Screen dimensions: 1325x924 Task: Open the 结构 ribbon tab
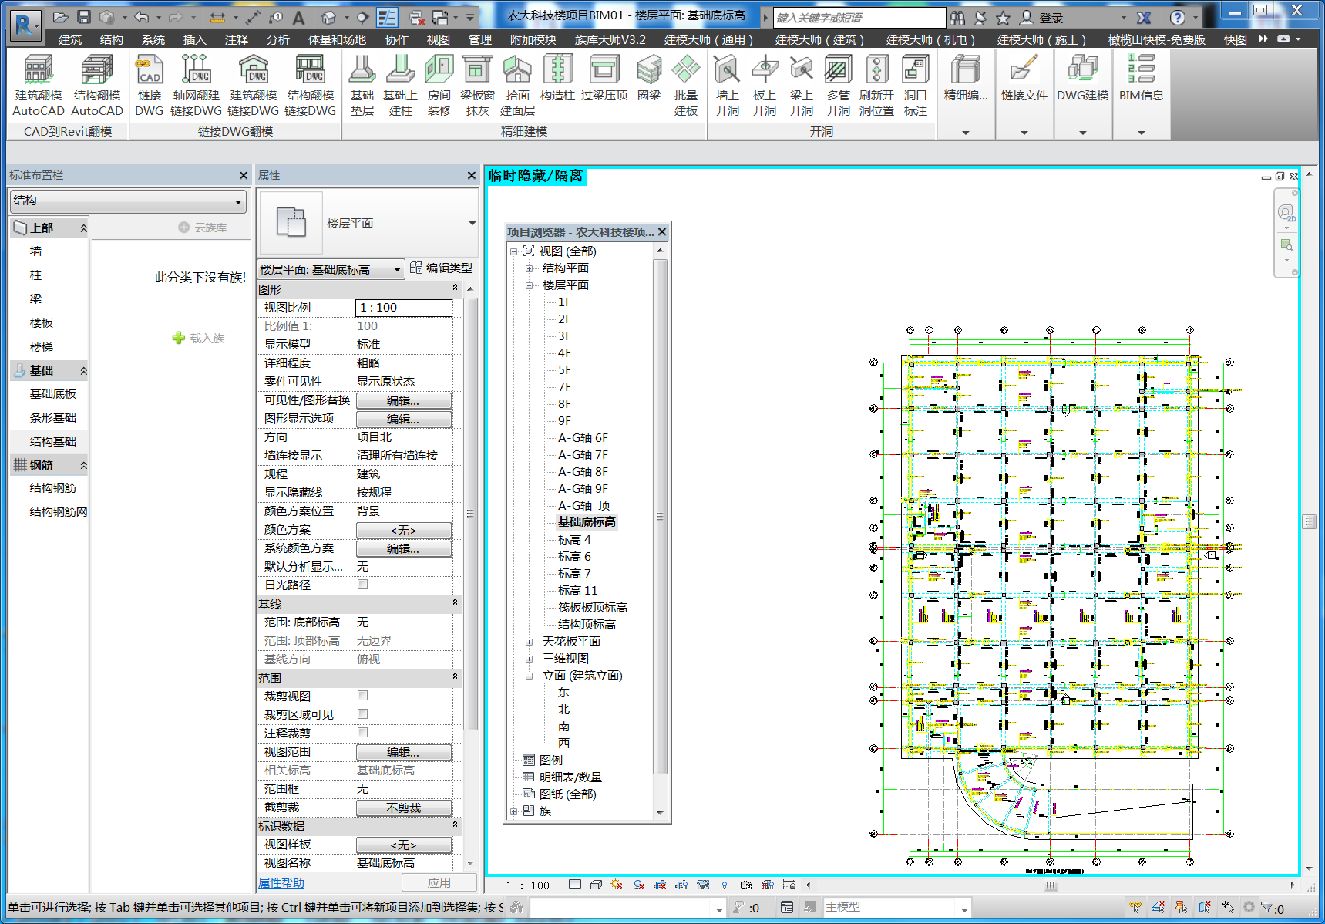(111, 39)
